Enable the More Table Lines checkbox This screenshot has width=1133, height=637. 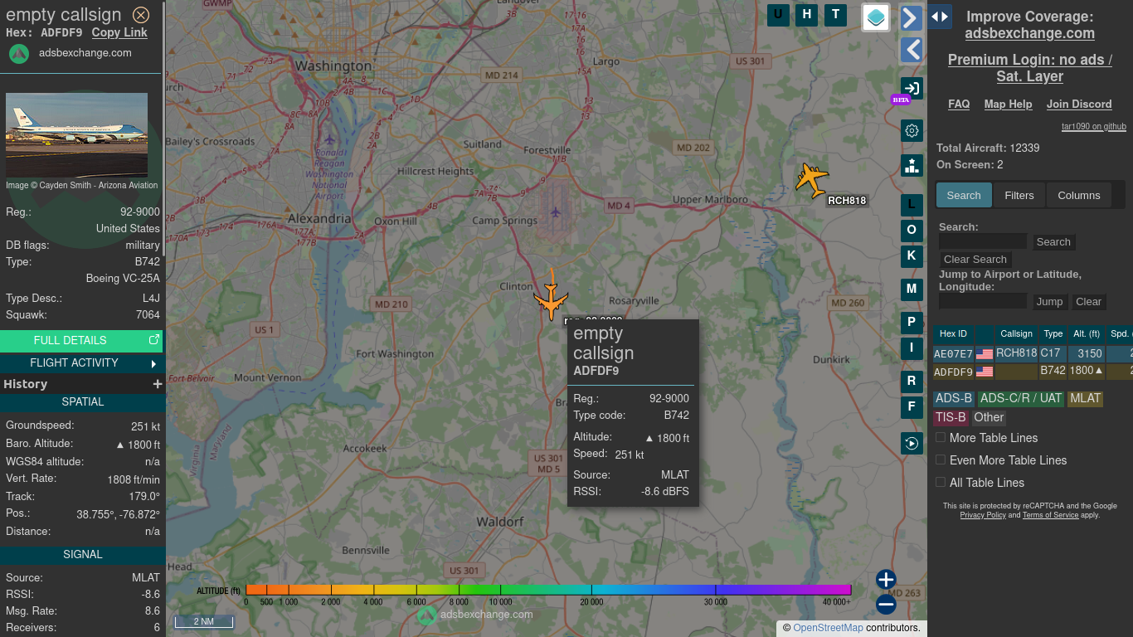tap(941, 437)
